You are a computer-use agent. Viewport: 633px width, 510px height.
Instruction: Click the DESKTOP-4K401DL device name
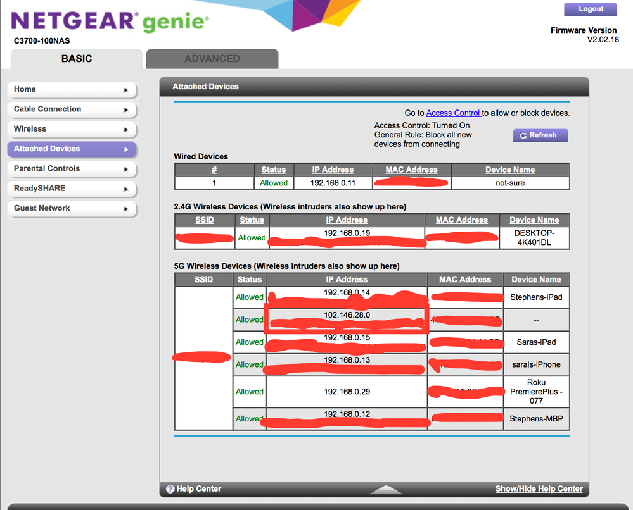(535, 238)
